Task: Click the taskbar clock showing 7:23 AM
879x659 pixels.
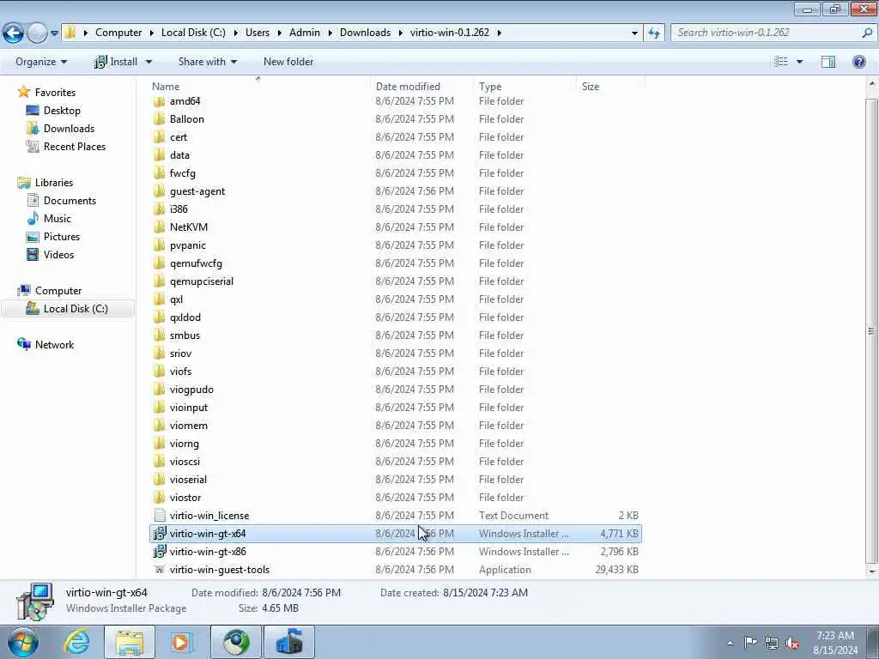Action: [834, 642]
